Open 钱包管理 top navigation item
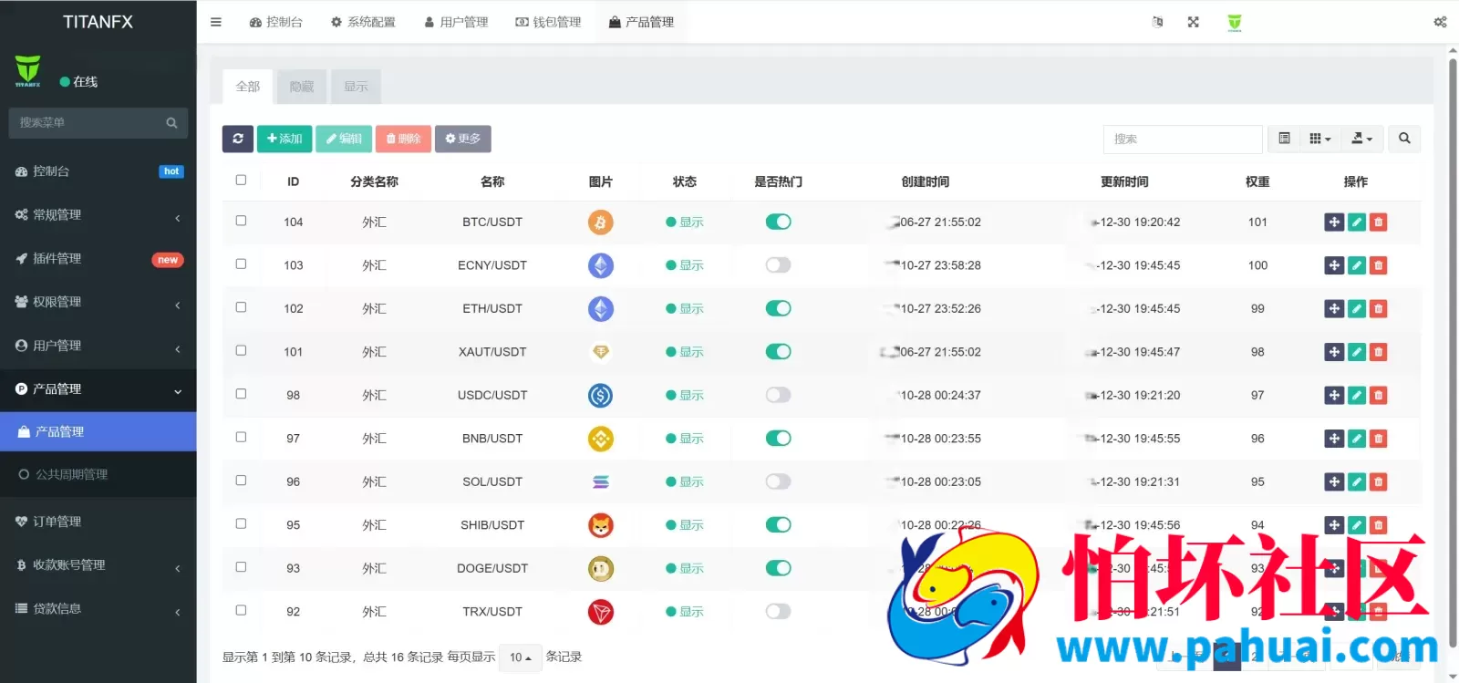 click(548, 22)
